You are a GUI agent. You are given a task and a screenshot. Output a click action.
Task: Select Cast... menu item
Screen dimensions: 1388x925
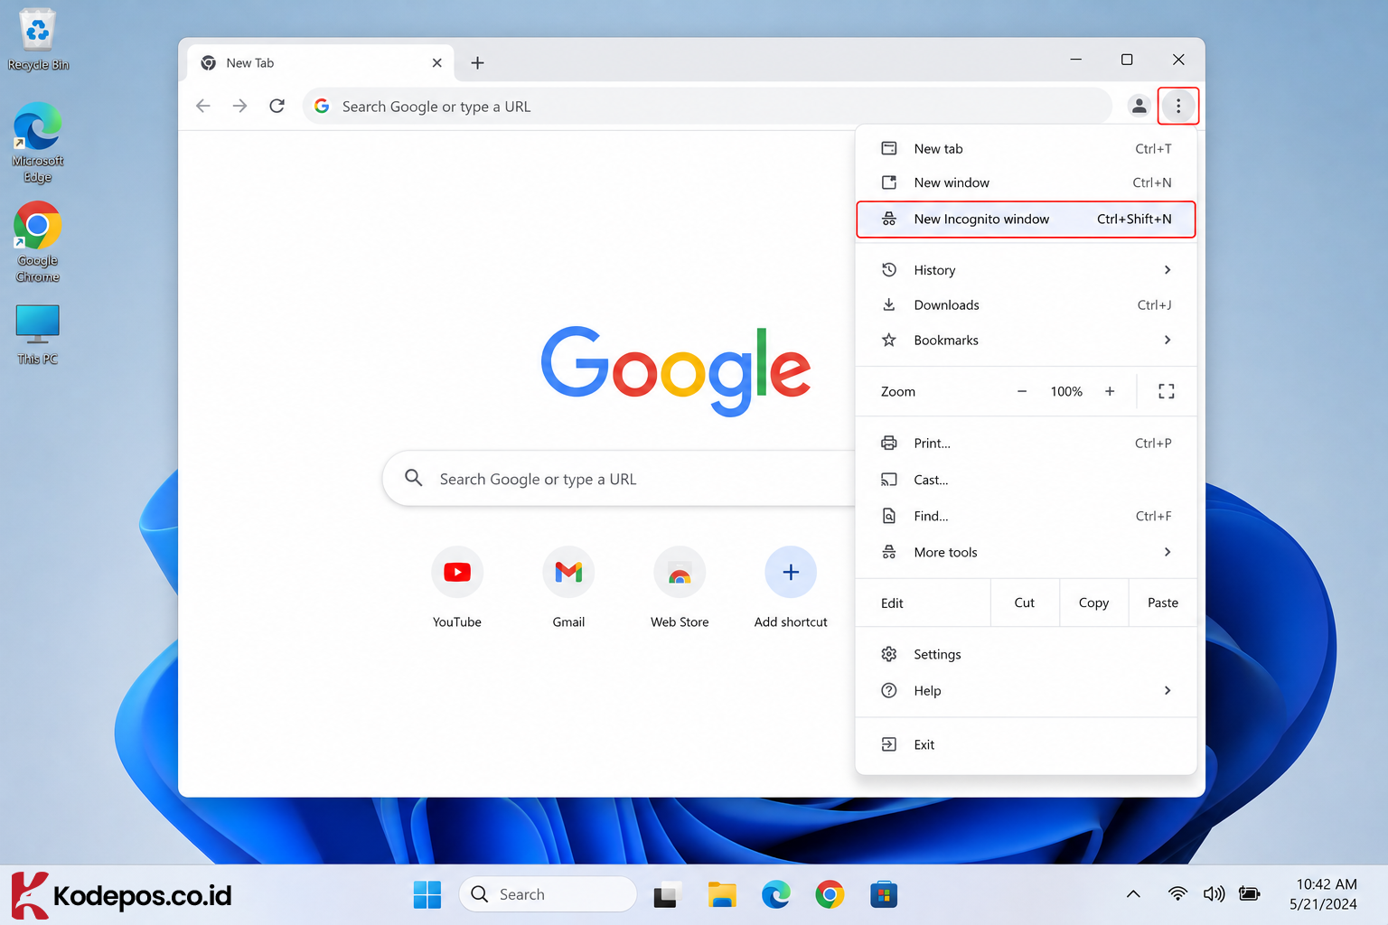point(1026,480)
